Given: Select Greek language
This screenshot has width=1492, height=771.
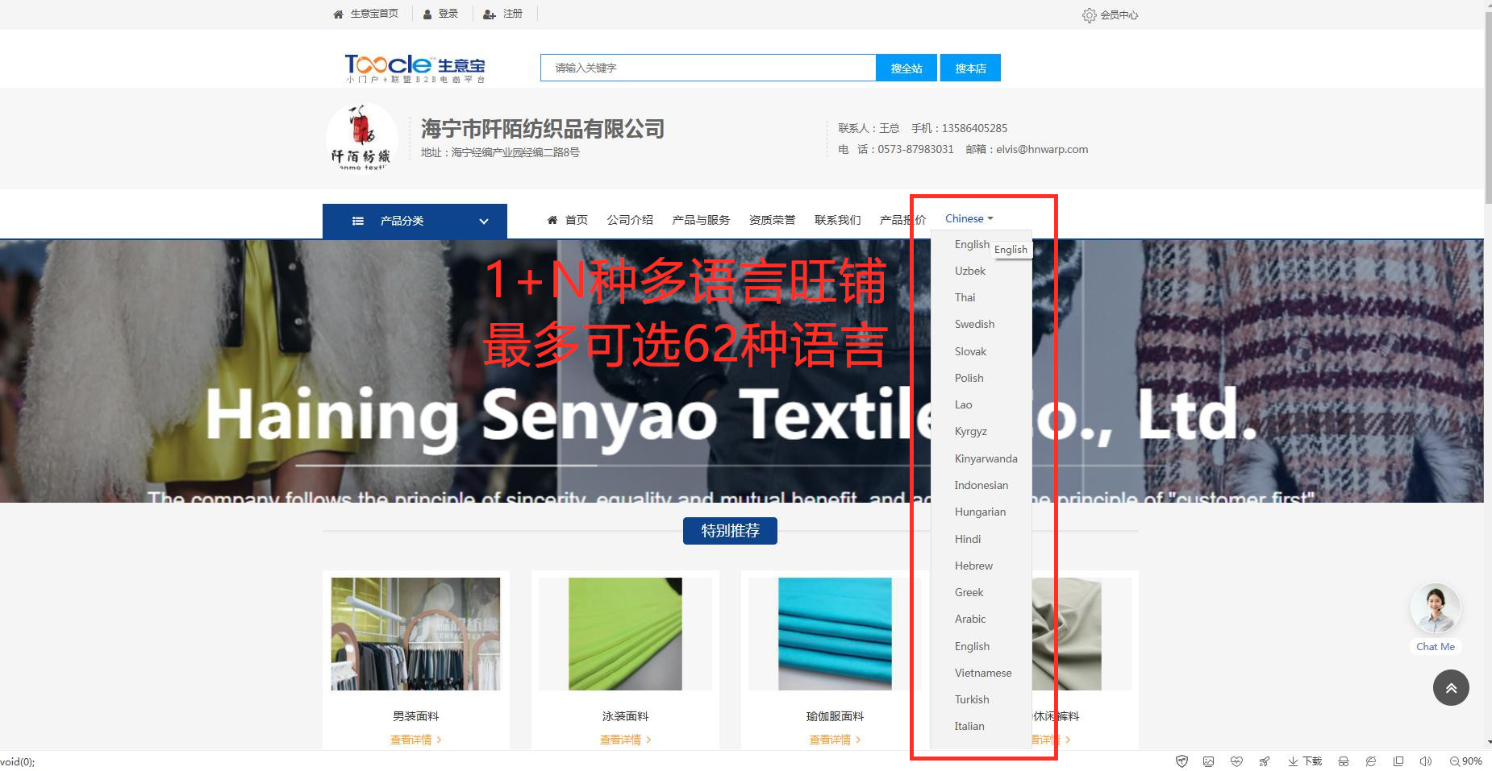Looking at the screenshot, I should click(969, 592).
